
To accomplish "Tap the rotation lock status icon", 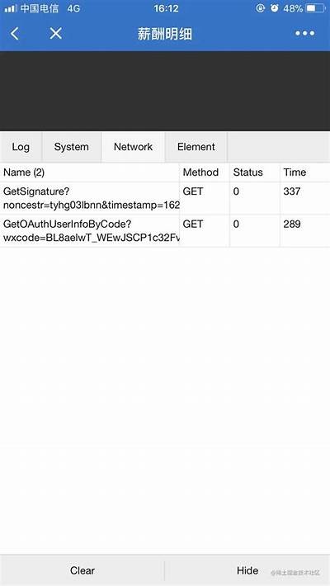I will (260, 8).
